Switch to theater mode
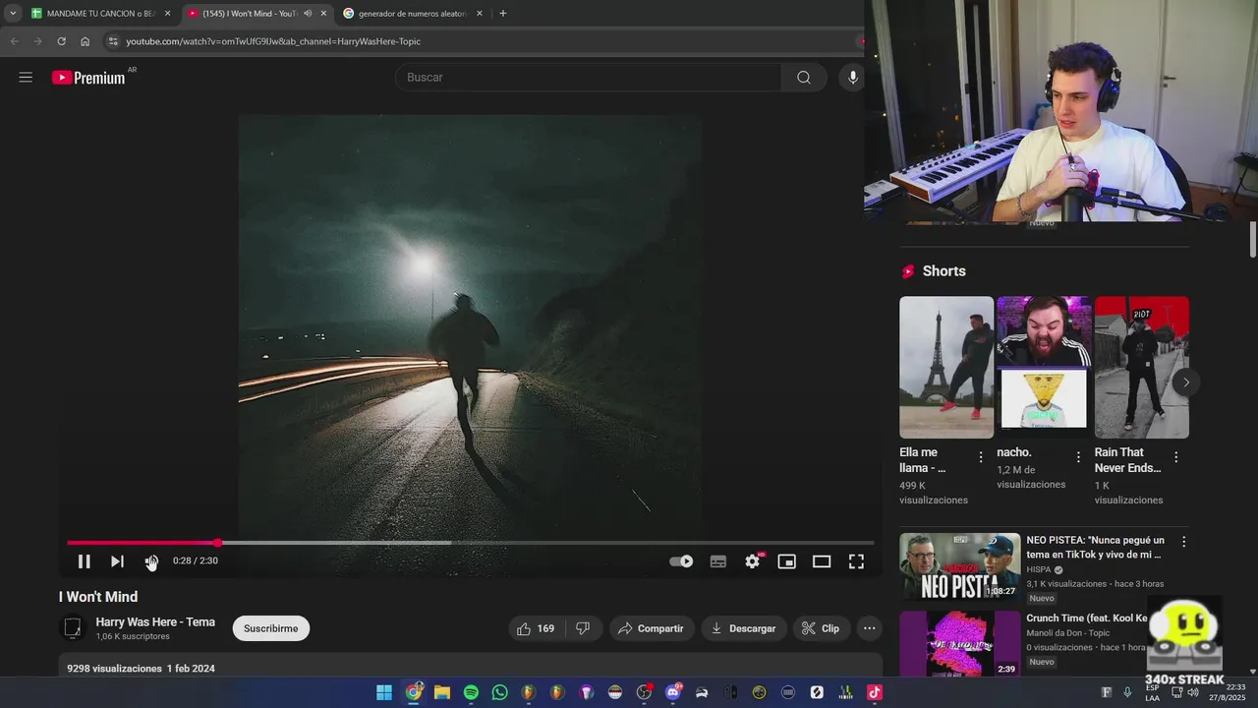 [x=822, y=561]
